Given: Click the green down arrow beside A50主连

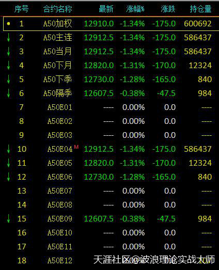Looking at the screenshot, I should (8, 38).
